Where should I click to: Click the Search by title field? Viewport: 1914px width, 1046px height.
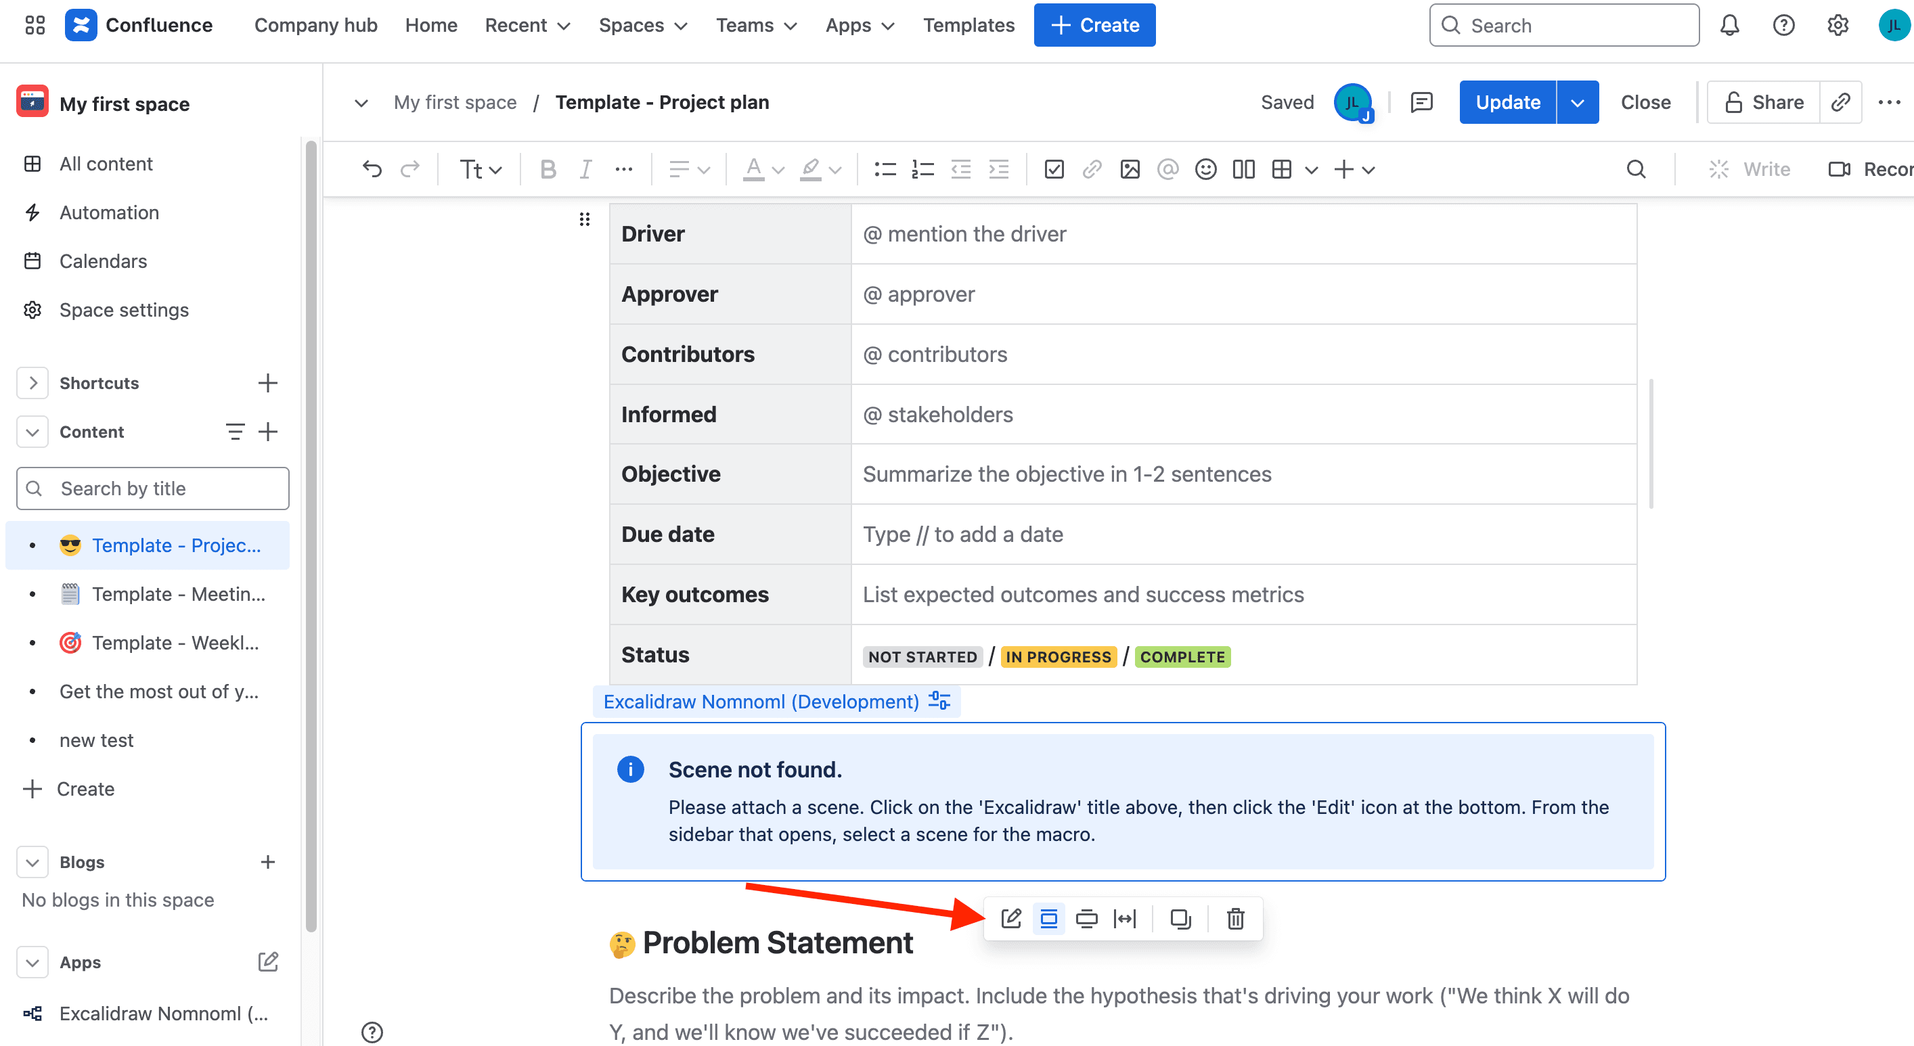(x=152, y=488)
